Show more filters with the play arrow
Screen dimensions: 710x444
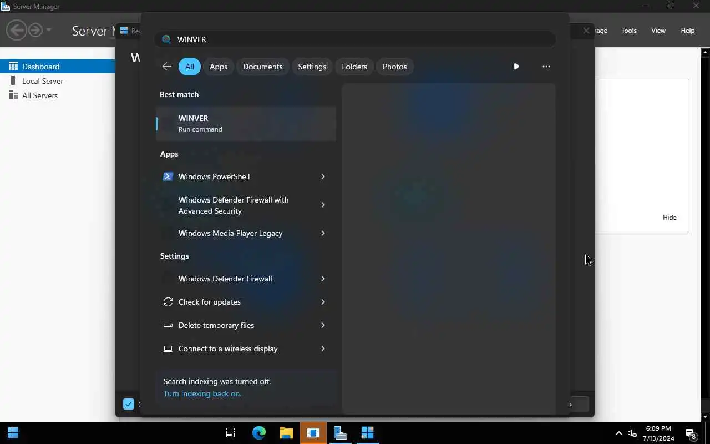tap(516, 67)
